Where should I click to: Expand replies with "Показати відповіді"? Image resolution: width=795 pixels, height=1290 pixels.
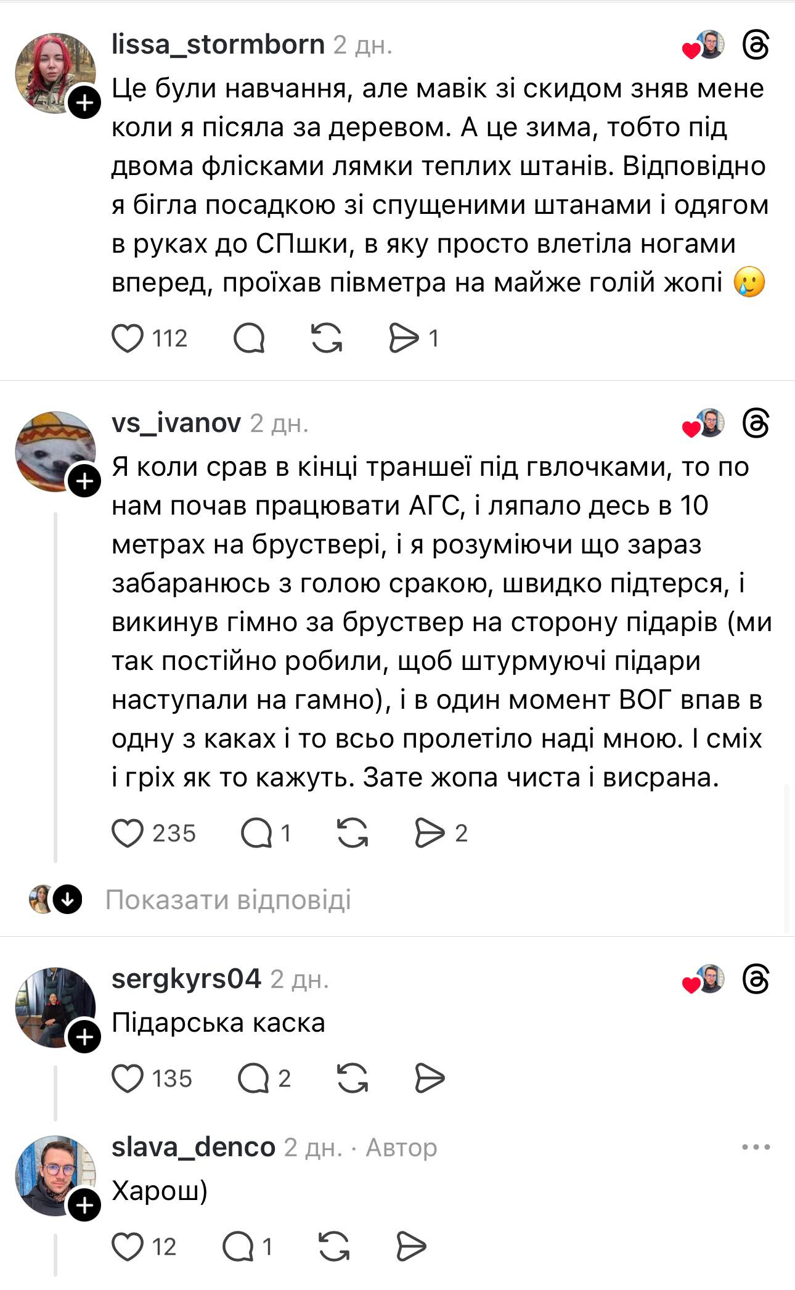228,900
